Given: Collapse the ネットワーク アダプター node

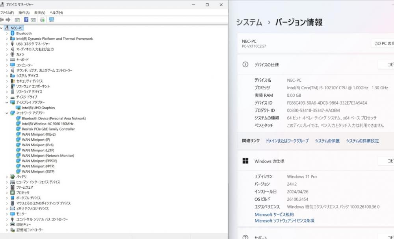Looking at the screenshot, I should tap(7, 113).
